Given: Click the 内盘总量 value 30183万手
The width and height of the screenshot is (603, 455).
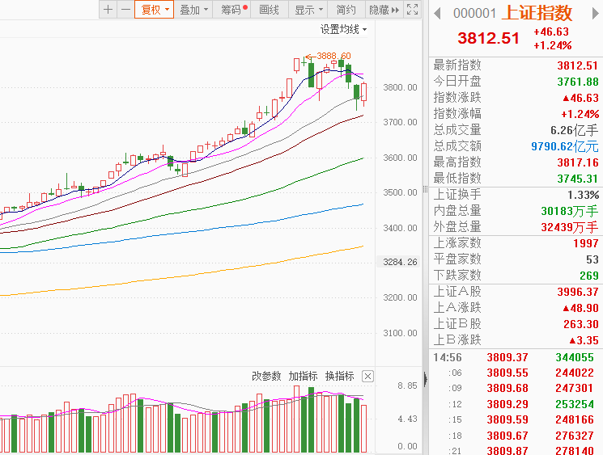Looking at the screenshot, I should click(570, 211).
